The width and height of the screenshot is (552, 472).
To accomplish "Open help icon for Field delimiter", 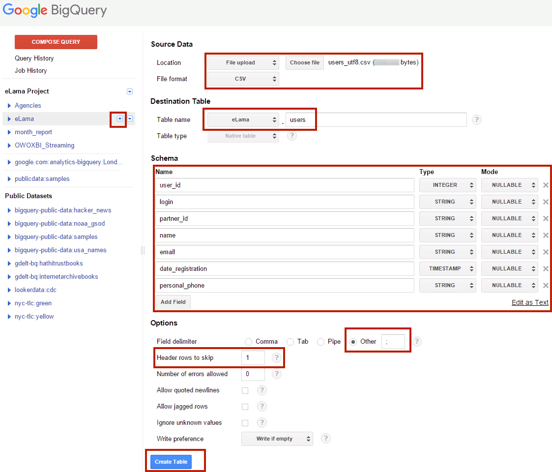I will point(417,341).
